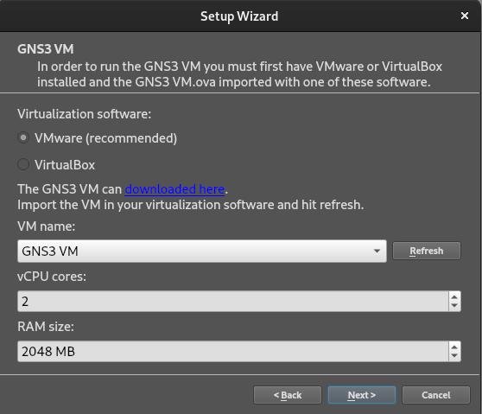Click the VM name dropdown arrow

click(377, 252)
